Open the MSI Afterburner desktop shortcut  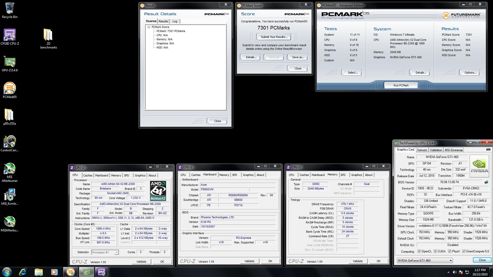point(10,172)
